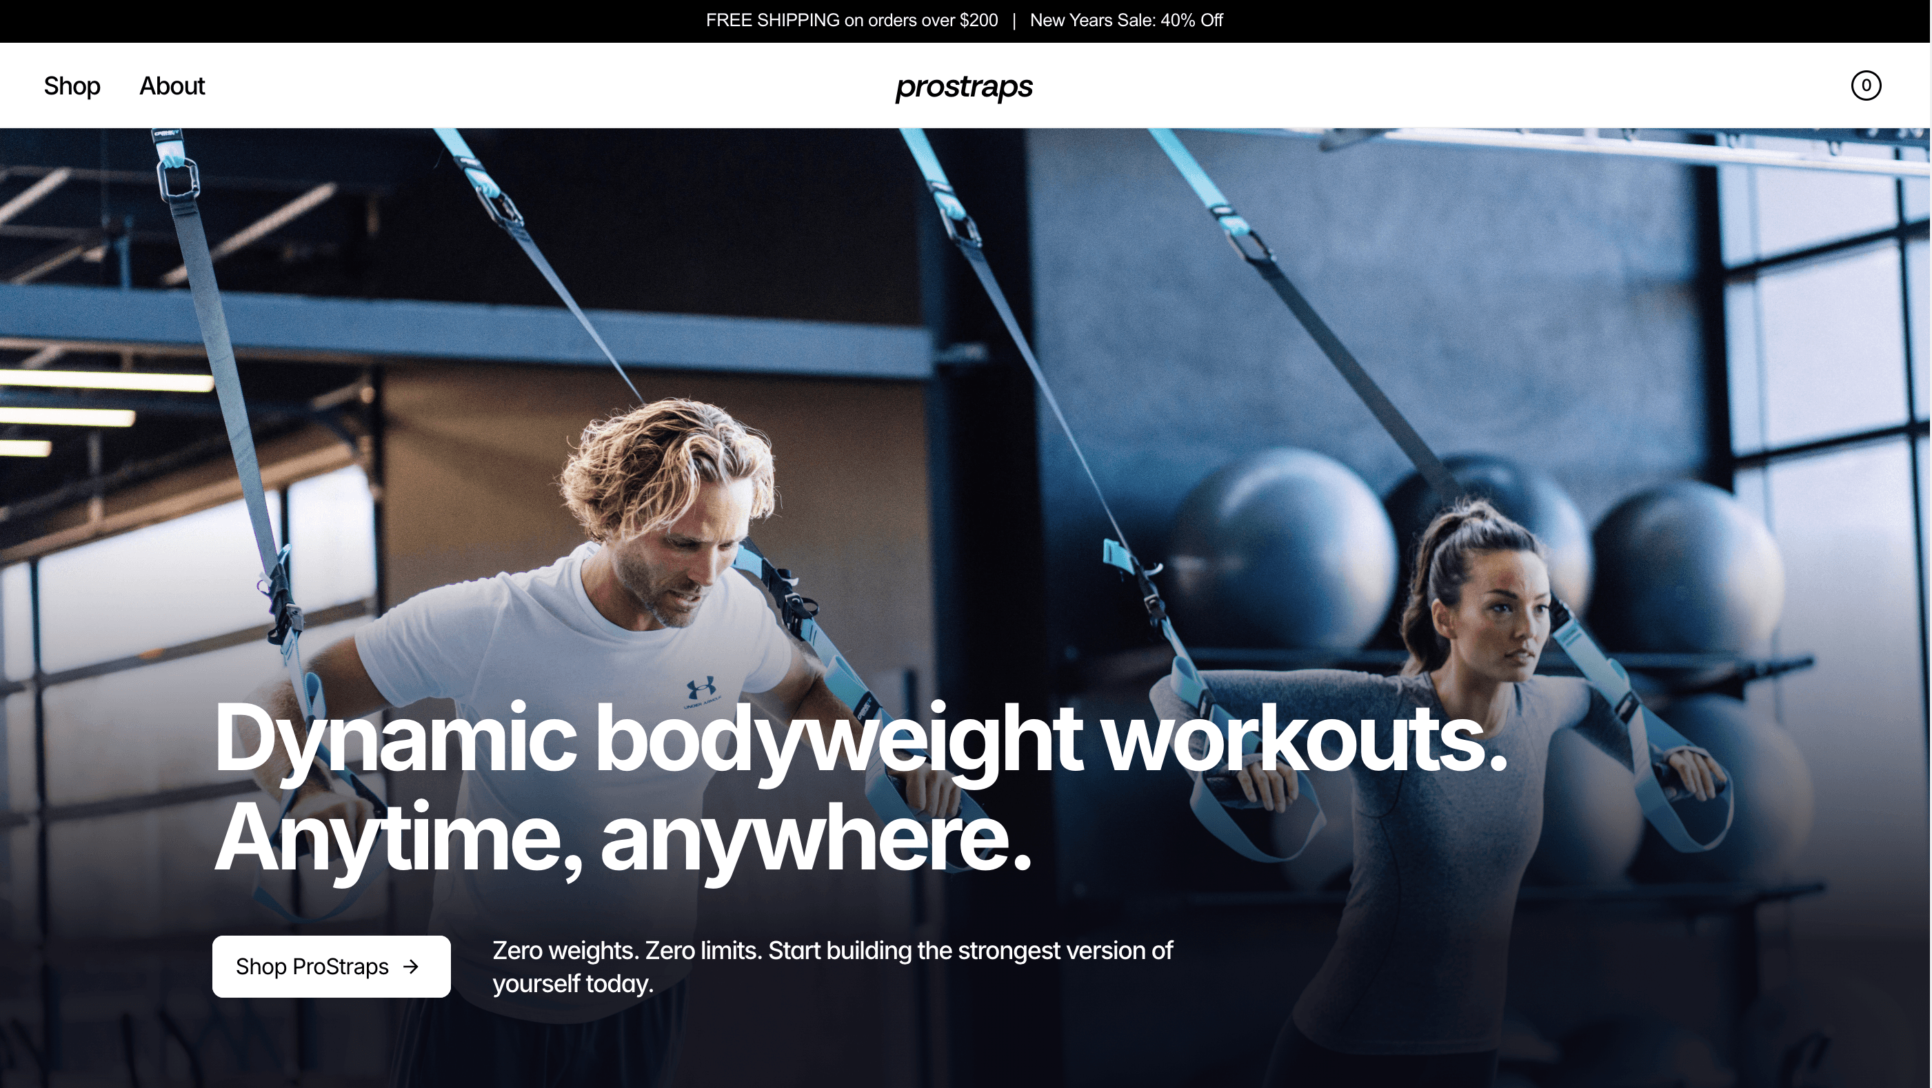Open the About menu item
Viewport: 1932px width, 1088px height.
point(172,86)
